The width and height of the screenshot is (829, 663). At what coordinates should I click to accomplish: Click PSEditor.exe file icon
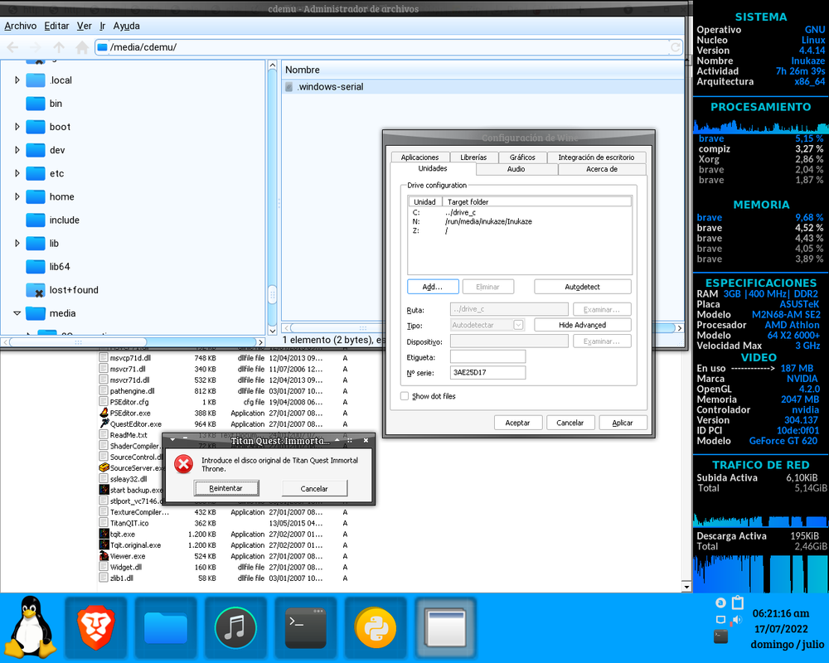104,413
